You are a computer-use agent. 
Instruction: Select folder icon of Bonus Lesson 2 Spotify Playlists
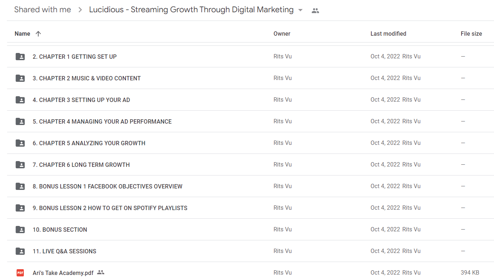click(20, 208)
